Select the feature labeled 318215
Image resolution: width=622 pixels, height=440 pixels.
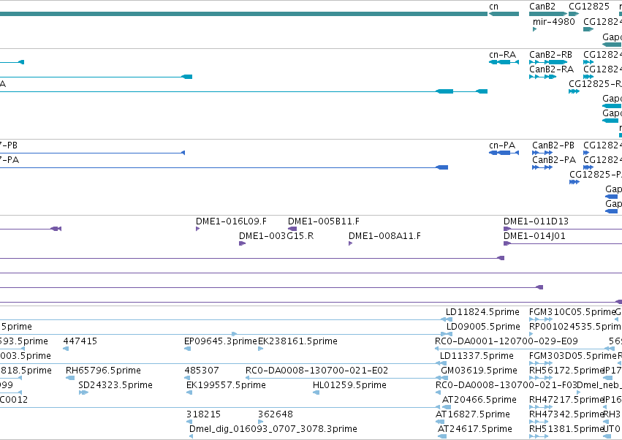pos(189,422)
